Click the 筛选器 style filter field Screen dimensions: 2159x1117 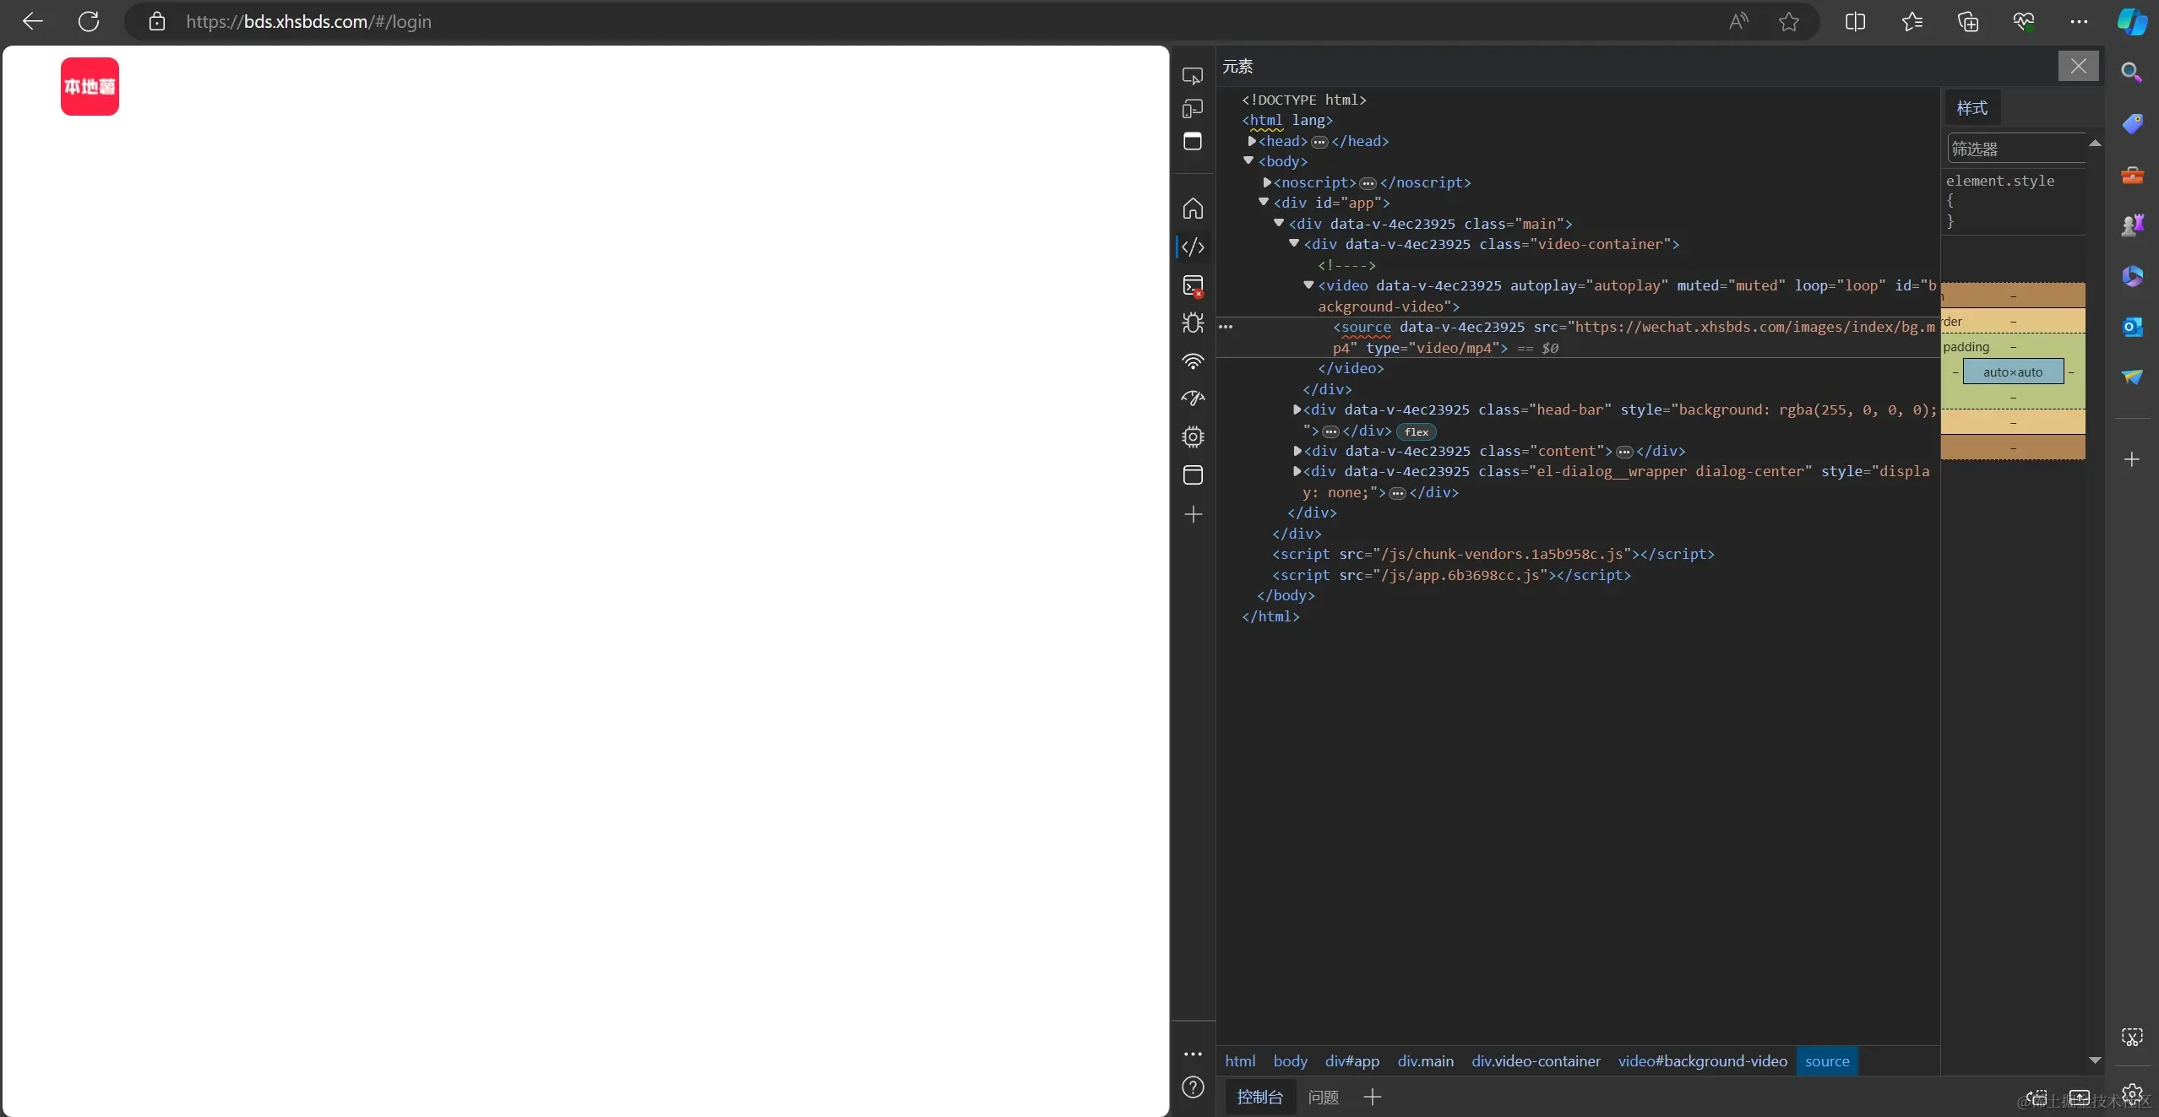coord(2015,149)
